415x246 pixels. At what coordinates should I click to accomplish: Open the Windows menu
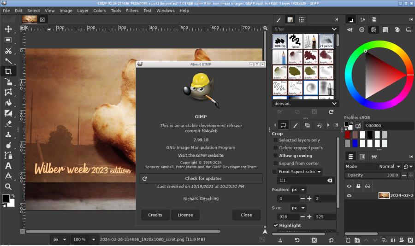pos(166,11)
